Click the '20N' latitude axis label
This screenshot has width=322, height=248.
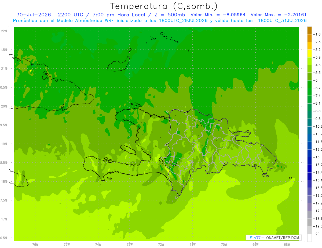pos(4,106)
